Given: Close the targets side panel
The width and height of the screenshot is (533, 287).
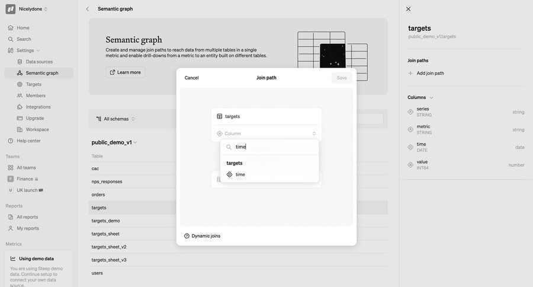Looking at the screenshot, I should tap(408, 9).
